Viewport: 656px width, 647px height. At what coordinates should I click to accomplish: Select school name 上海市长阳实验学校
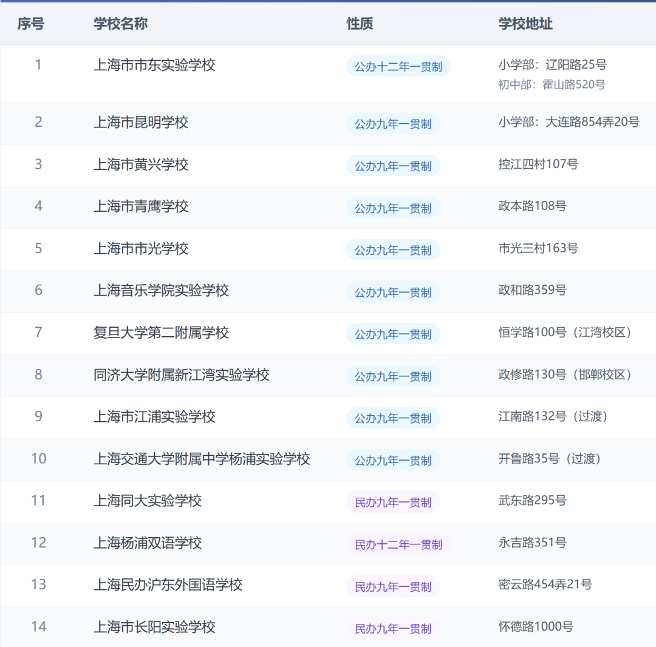point(154,627)
